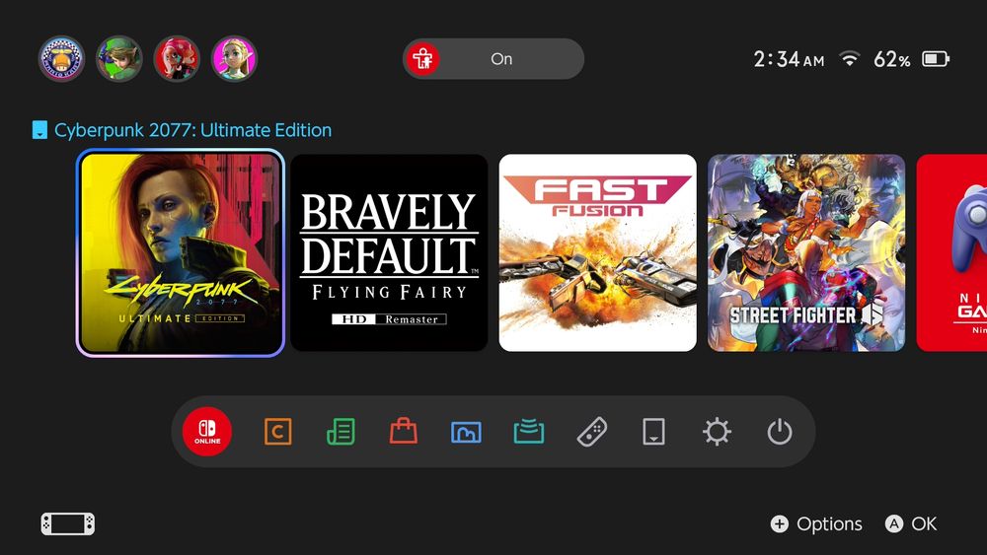Click the A OK button
Image resolution: width=987 pixels, height=555 pixels.
911,524
